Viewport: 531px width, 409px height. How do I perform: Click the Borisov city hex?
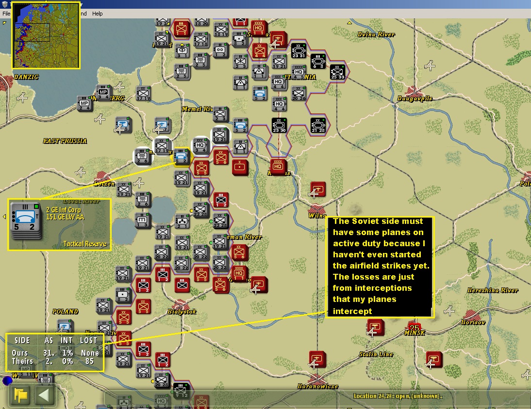(472, 316)
